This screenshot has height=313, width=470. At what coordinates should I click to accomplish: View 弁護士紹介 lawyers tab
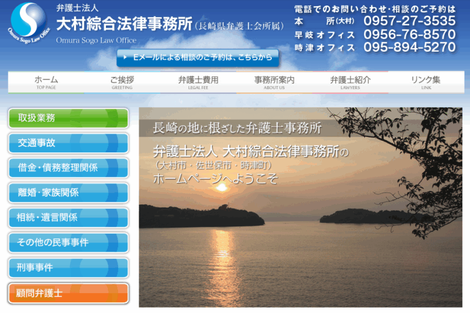(x=350, y=82)
